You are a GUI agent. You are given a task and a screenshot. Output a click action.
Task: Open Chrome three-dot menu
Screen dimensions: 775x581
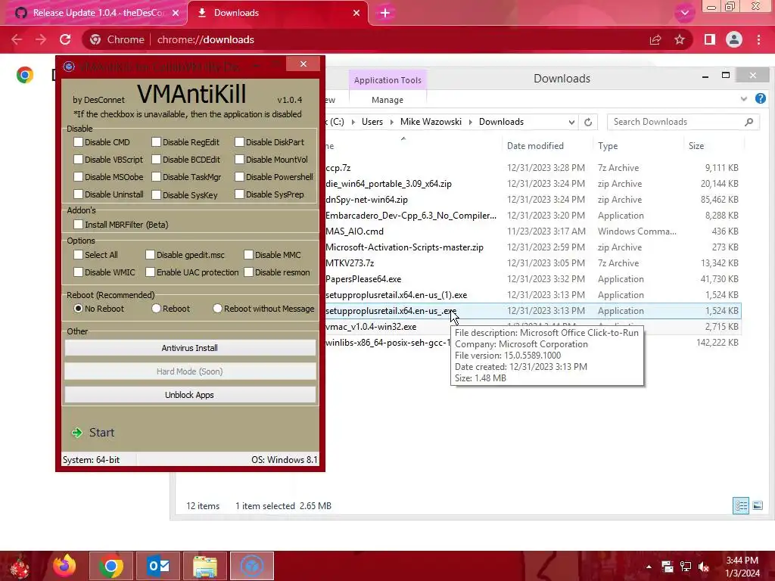[758, 39]
